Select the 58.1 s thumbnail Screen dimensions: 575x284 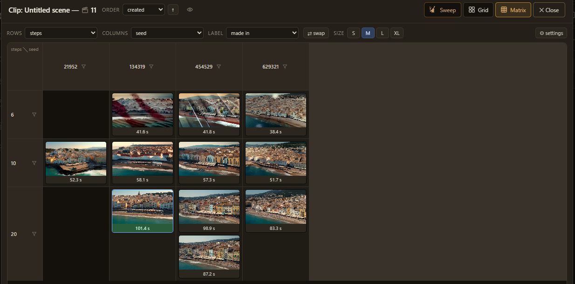pyautogui.click(x=143, y=163)
